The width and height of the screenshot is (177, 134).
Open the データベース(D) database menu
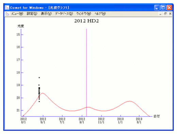click(64, 14)
